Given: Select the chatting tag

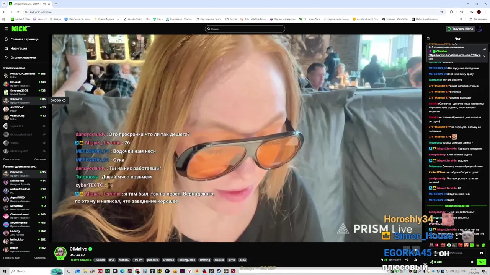Looking at the screenshot, I should pyautogui.click(x=205, y=260).
